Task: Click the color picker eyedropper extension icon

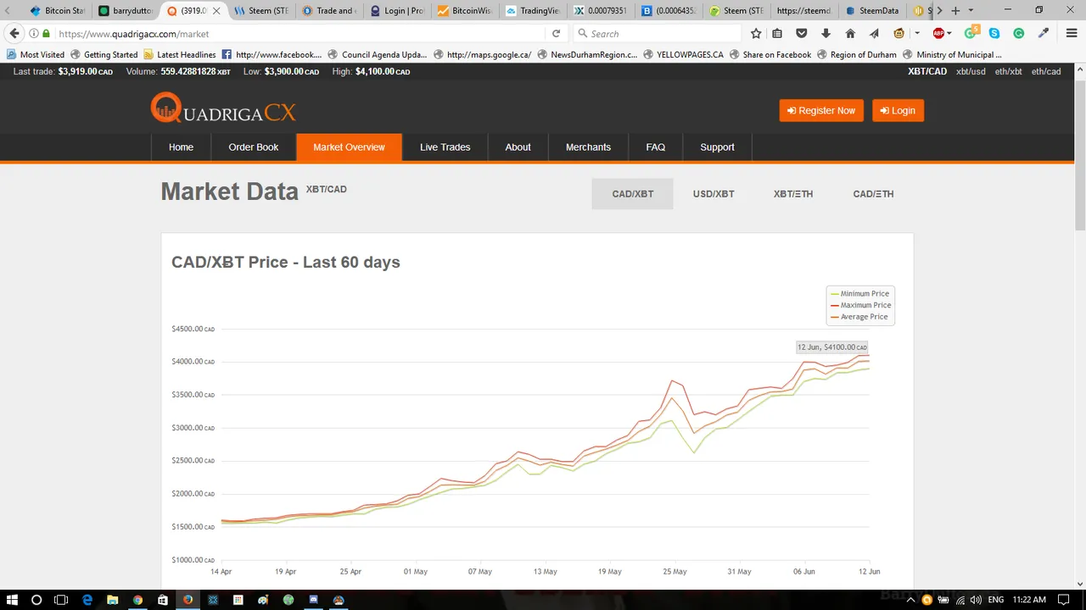Action: 1044,34
